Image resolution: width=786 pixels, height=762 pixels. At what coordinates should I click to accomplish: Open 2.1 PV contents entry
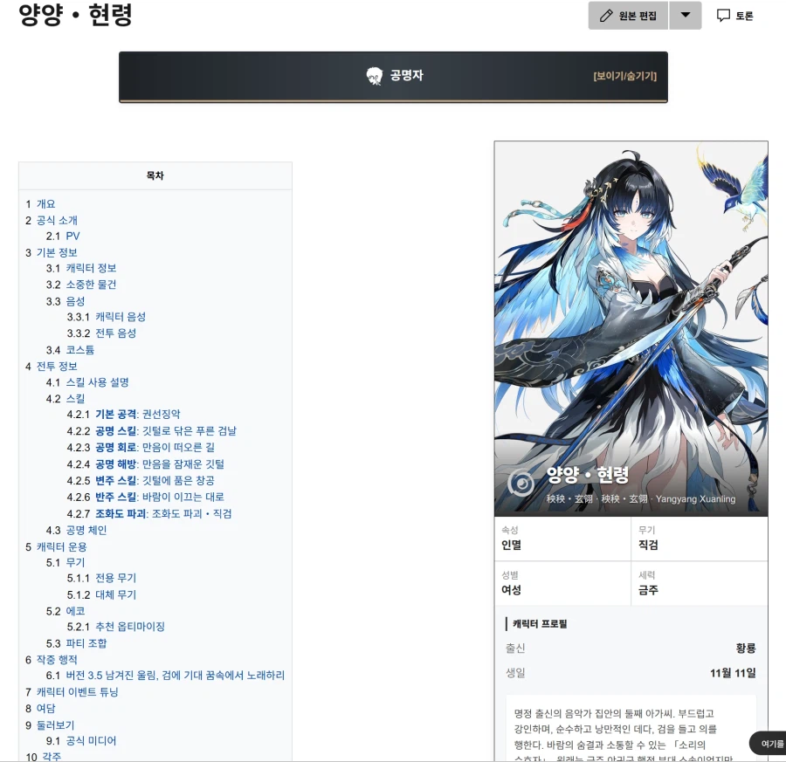click(72, 236)
